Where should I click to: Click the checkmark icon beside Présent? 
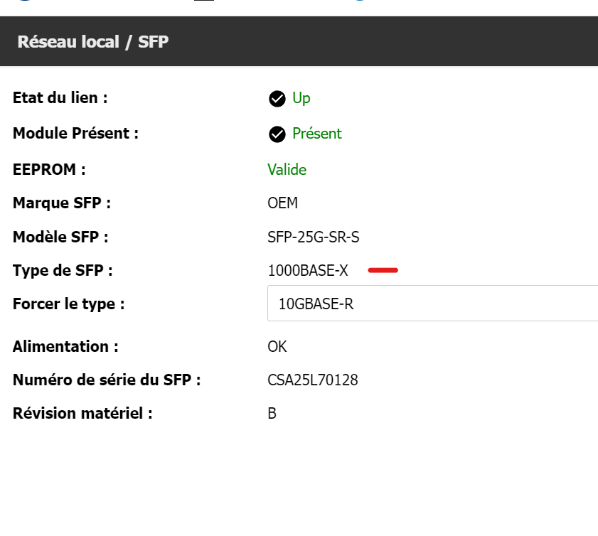[x=277, y=134]
